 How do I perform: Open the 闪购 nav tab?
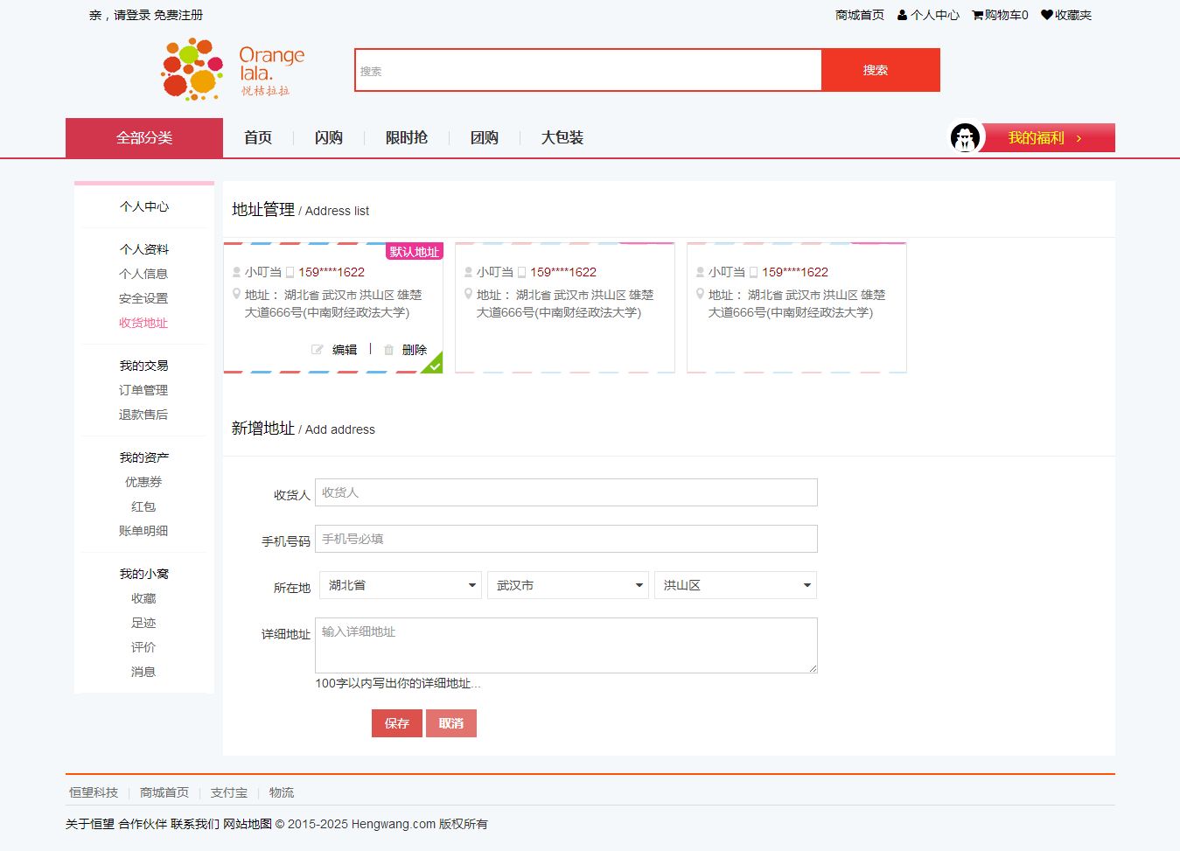(x=329, y=138)
